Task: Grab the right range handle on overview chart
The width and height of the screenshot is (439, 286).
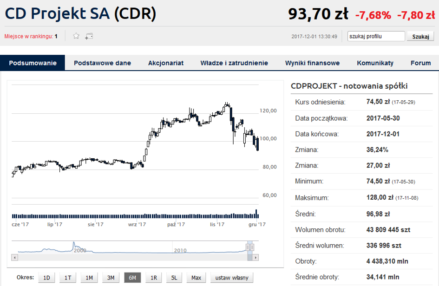Action: click(252, 247)
